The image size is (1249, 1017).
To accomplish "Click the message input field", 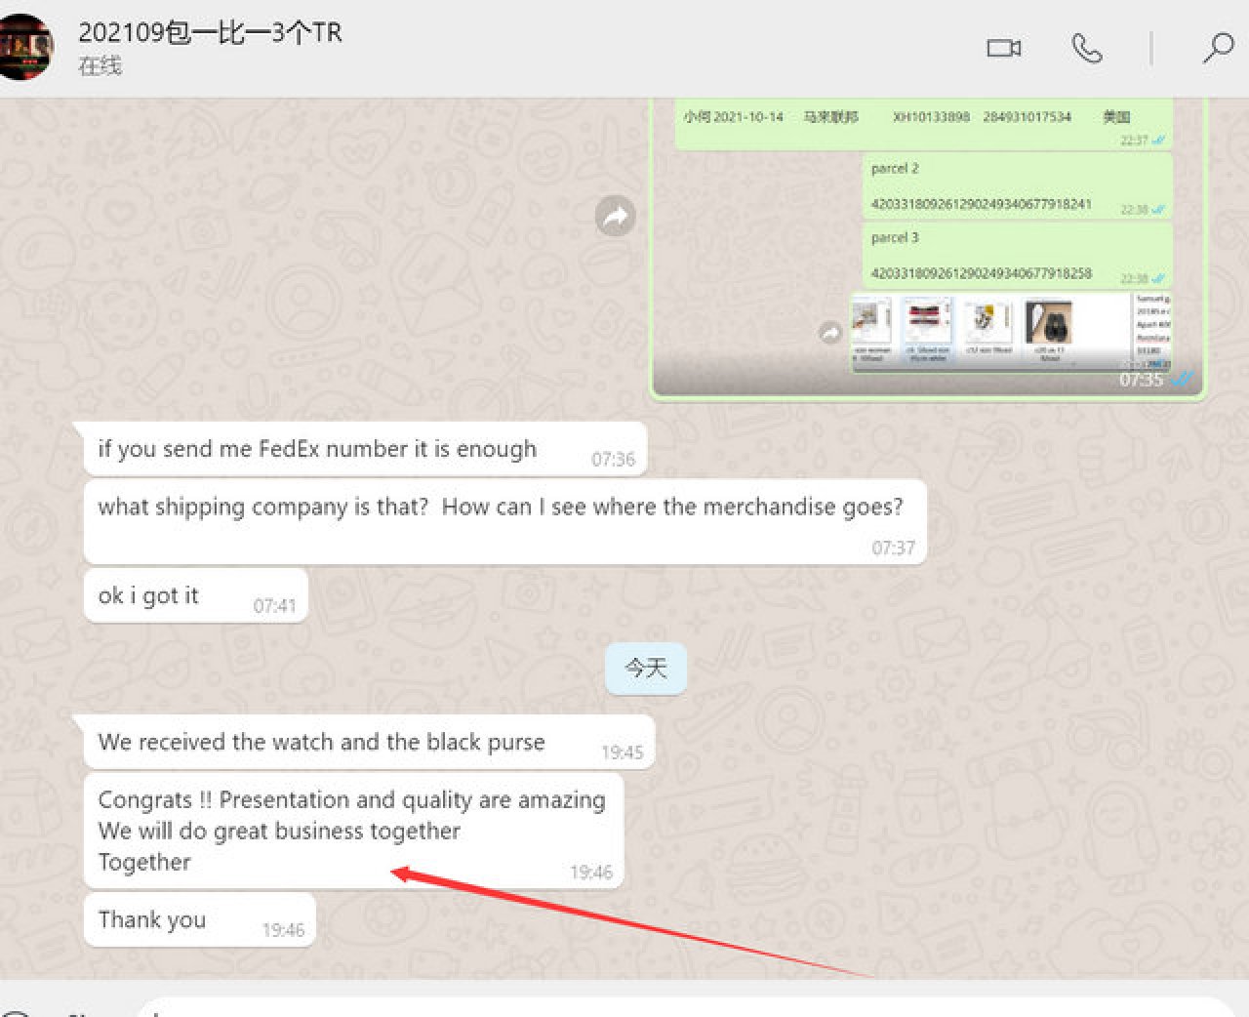I will click(683, 1007).
